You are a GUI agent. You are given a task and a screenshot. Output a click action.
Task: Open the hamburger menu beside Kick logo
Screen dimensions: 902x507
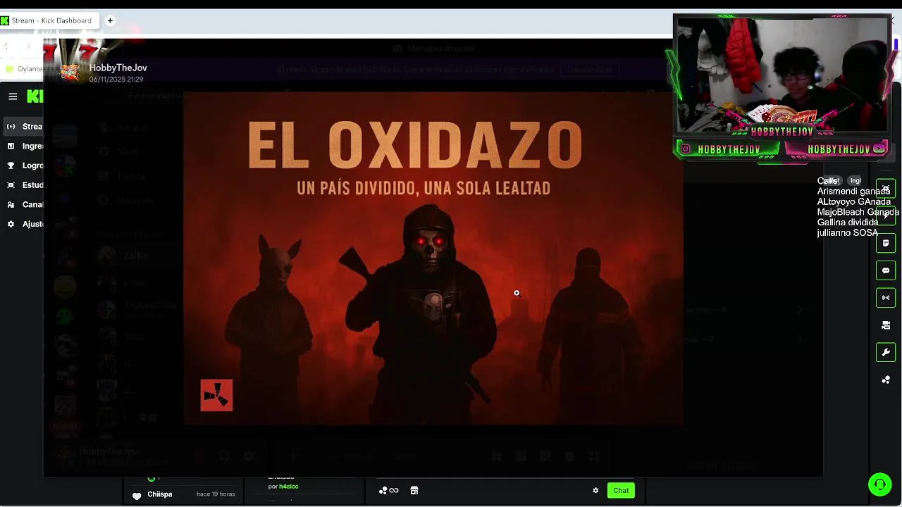tap(13, 96)
